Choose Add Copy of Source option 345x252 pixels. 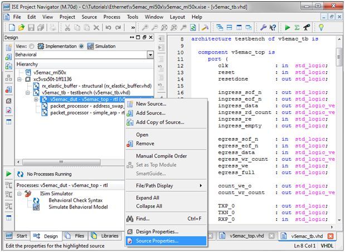pos(166,122)
